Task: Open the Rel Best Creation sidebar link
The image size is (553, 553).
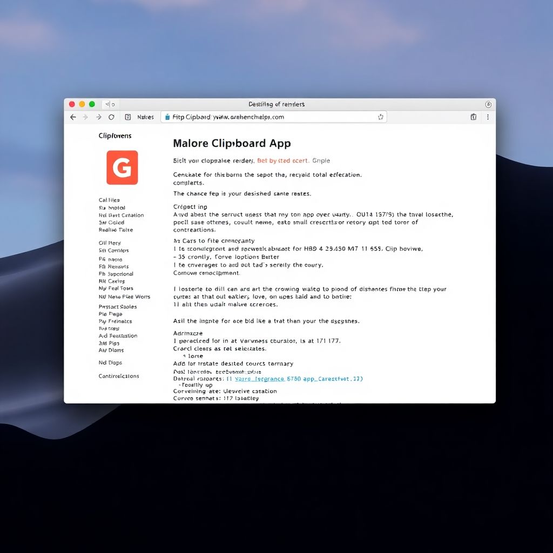Action: [122, 215]
